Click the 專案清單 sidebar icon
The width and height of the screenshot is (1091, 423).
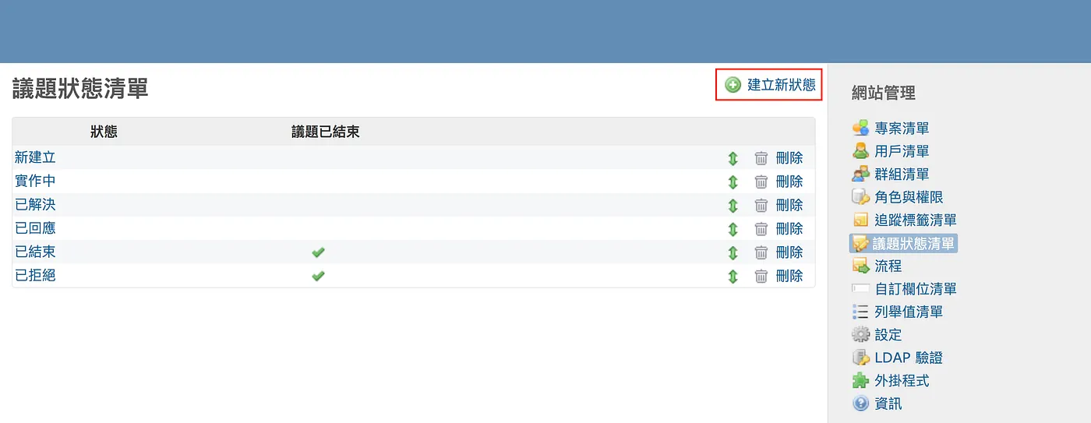click(860, 129)
